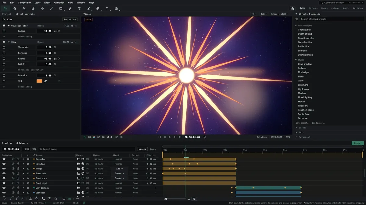Click the Radius stopwatch under Gaussian blur
The image size is (366, 205).
coord(4,31)
